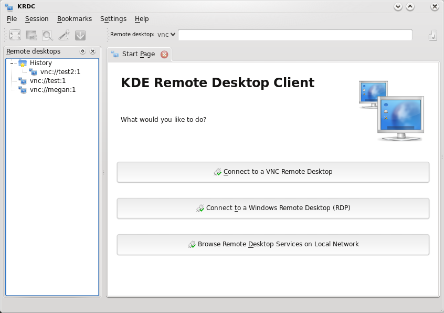444x313 pixels.
Task: Click Connect to a VNC Remote Desktop
Action: (x=273, y=172)
